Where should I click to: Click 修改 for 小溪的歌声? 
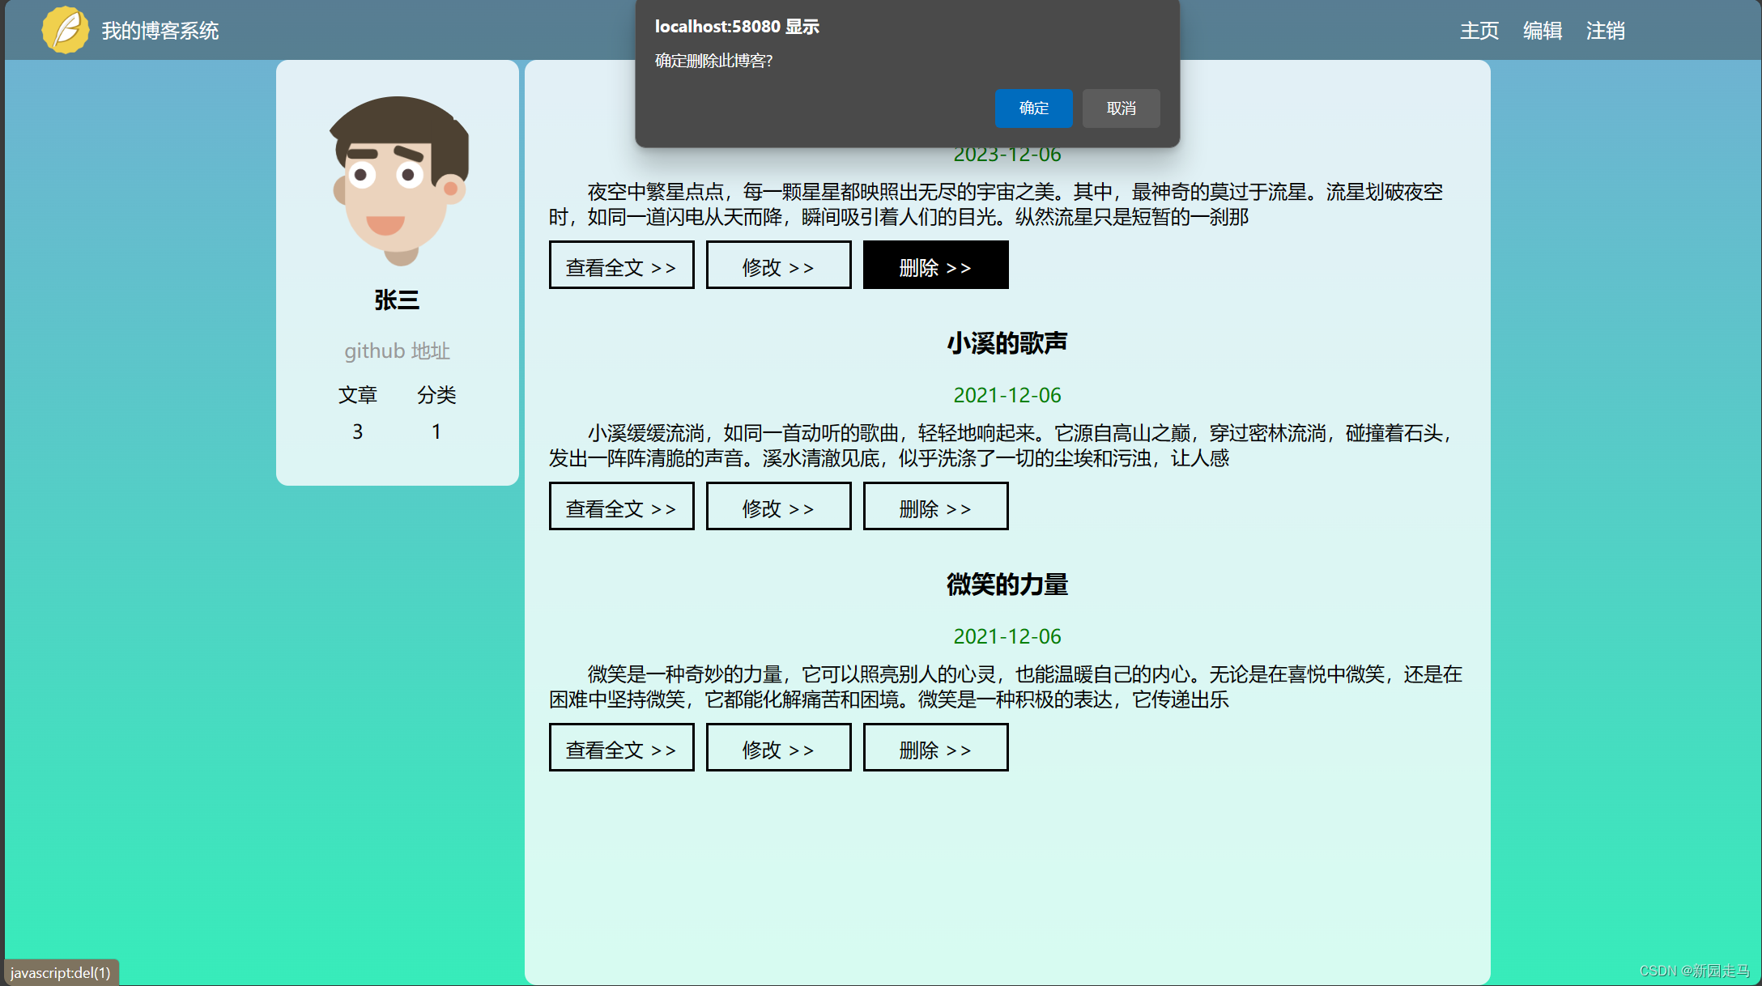[x=778, y=506]
